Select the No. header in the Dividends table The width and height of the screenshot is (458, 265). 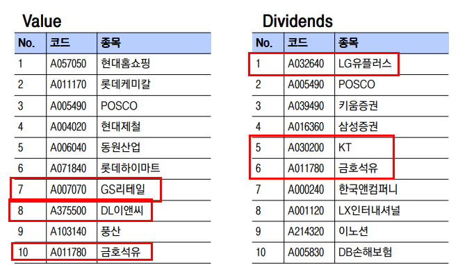point(264,43)
